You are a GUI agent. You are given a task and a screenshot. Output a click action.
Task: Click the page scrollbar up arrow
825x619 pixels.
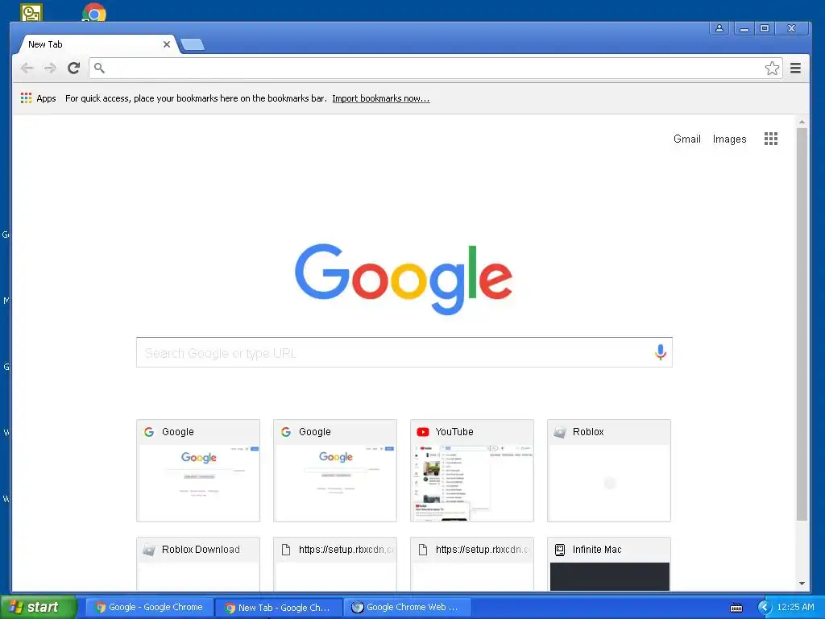pos(802,122)
